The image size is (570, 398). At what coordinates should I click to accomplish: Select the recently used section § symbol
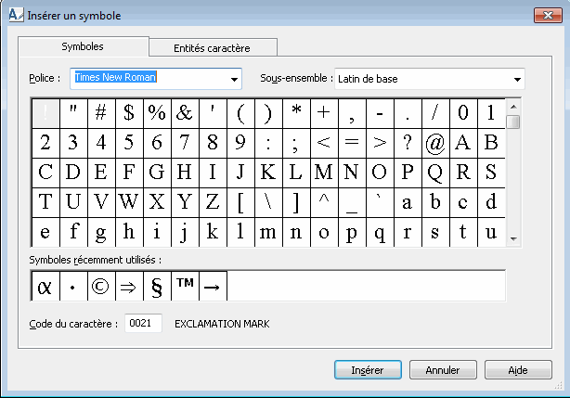(x=157, y=286)
